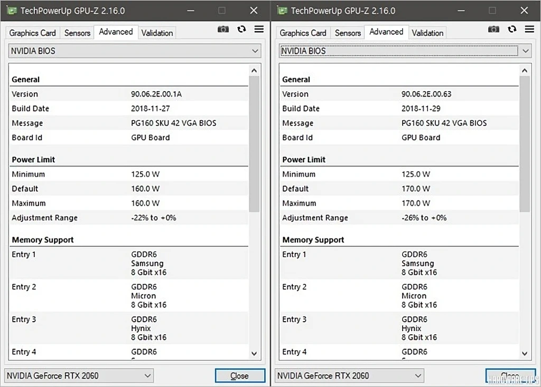This screenshot has height=387, width=541.
Task: Open GPU selector RTX 2060 in right window
Action: coord(350,375)
